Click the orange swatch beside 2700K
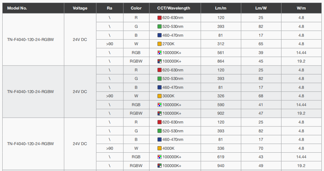 [x=160, y=44]
